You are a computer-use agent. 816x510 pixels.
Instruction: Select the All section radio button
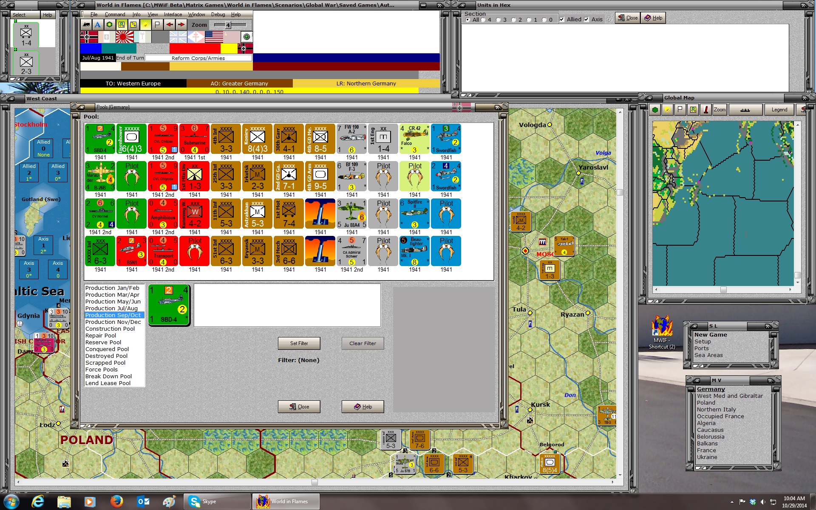[468, 20]
